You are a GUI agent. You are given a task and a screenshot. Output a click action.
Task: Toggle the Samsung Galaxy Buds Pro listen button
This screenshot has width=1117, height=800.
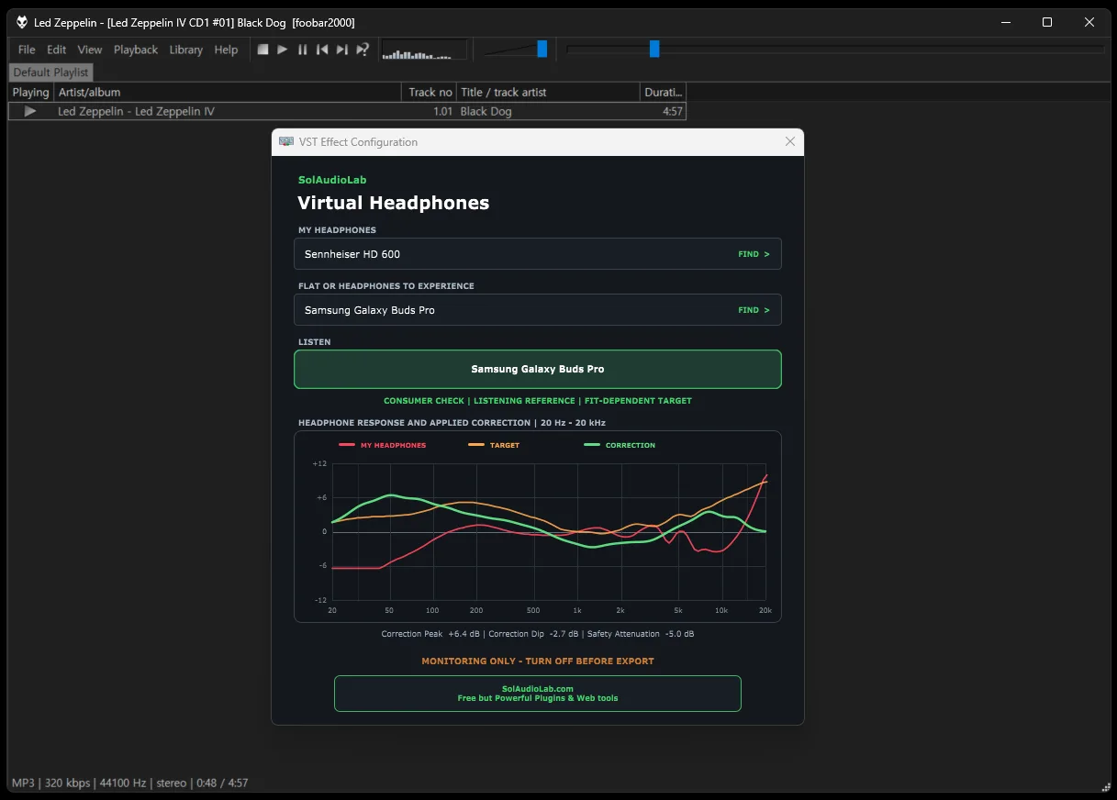[x=538, y=369]
